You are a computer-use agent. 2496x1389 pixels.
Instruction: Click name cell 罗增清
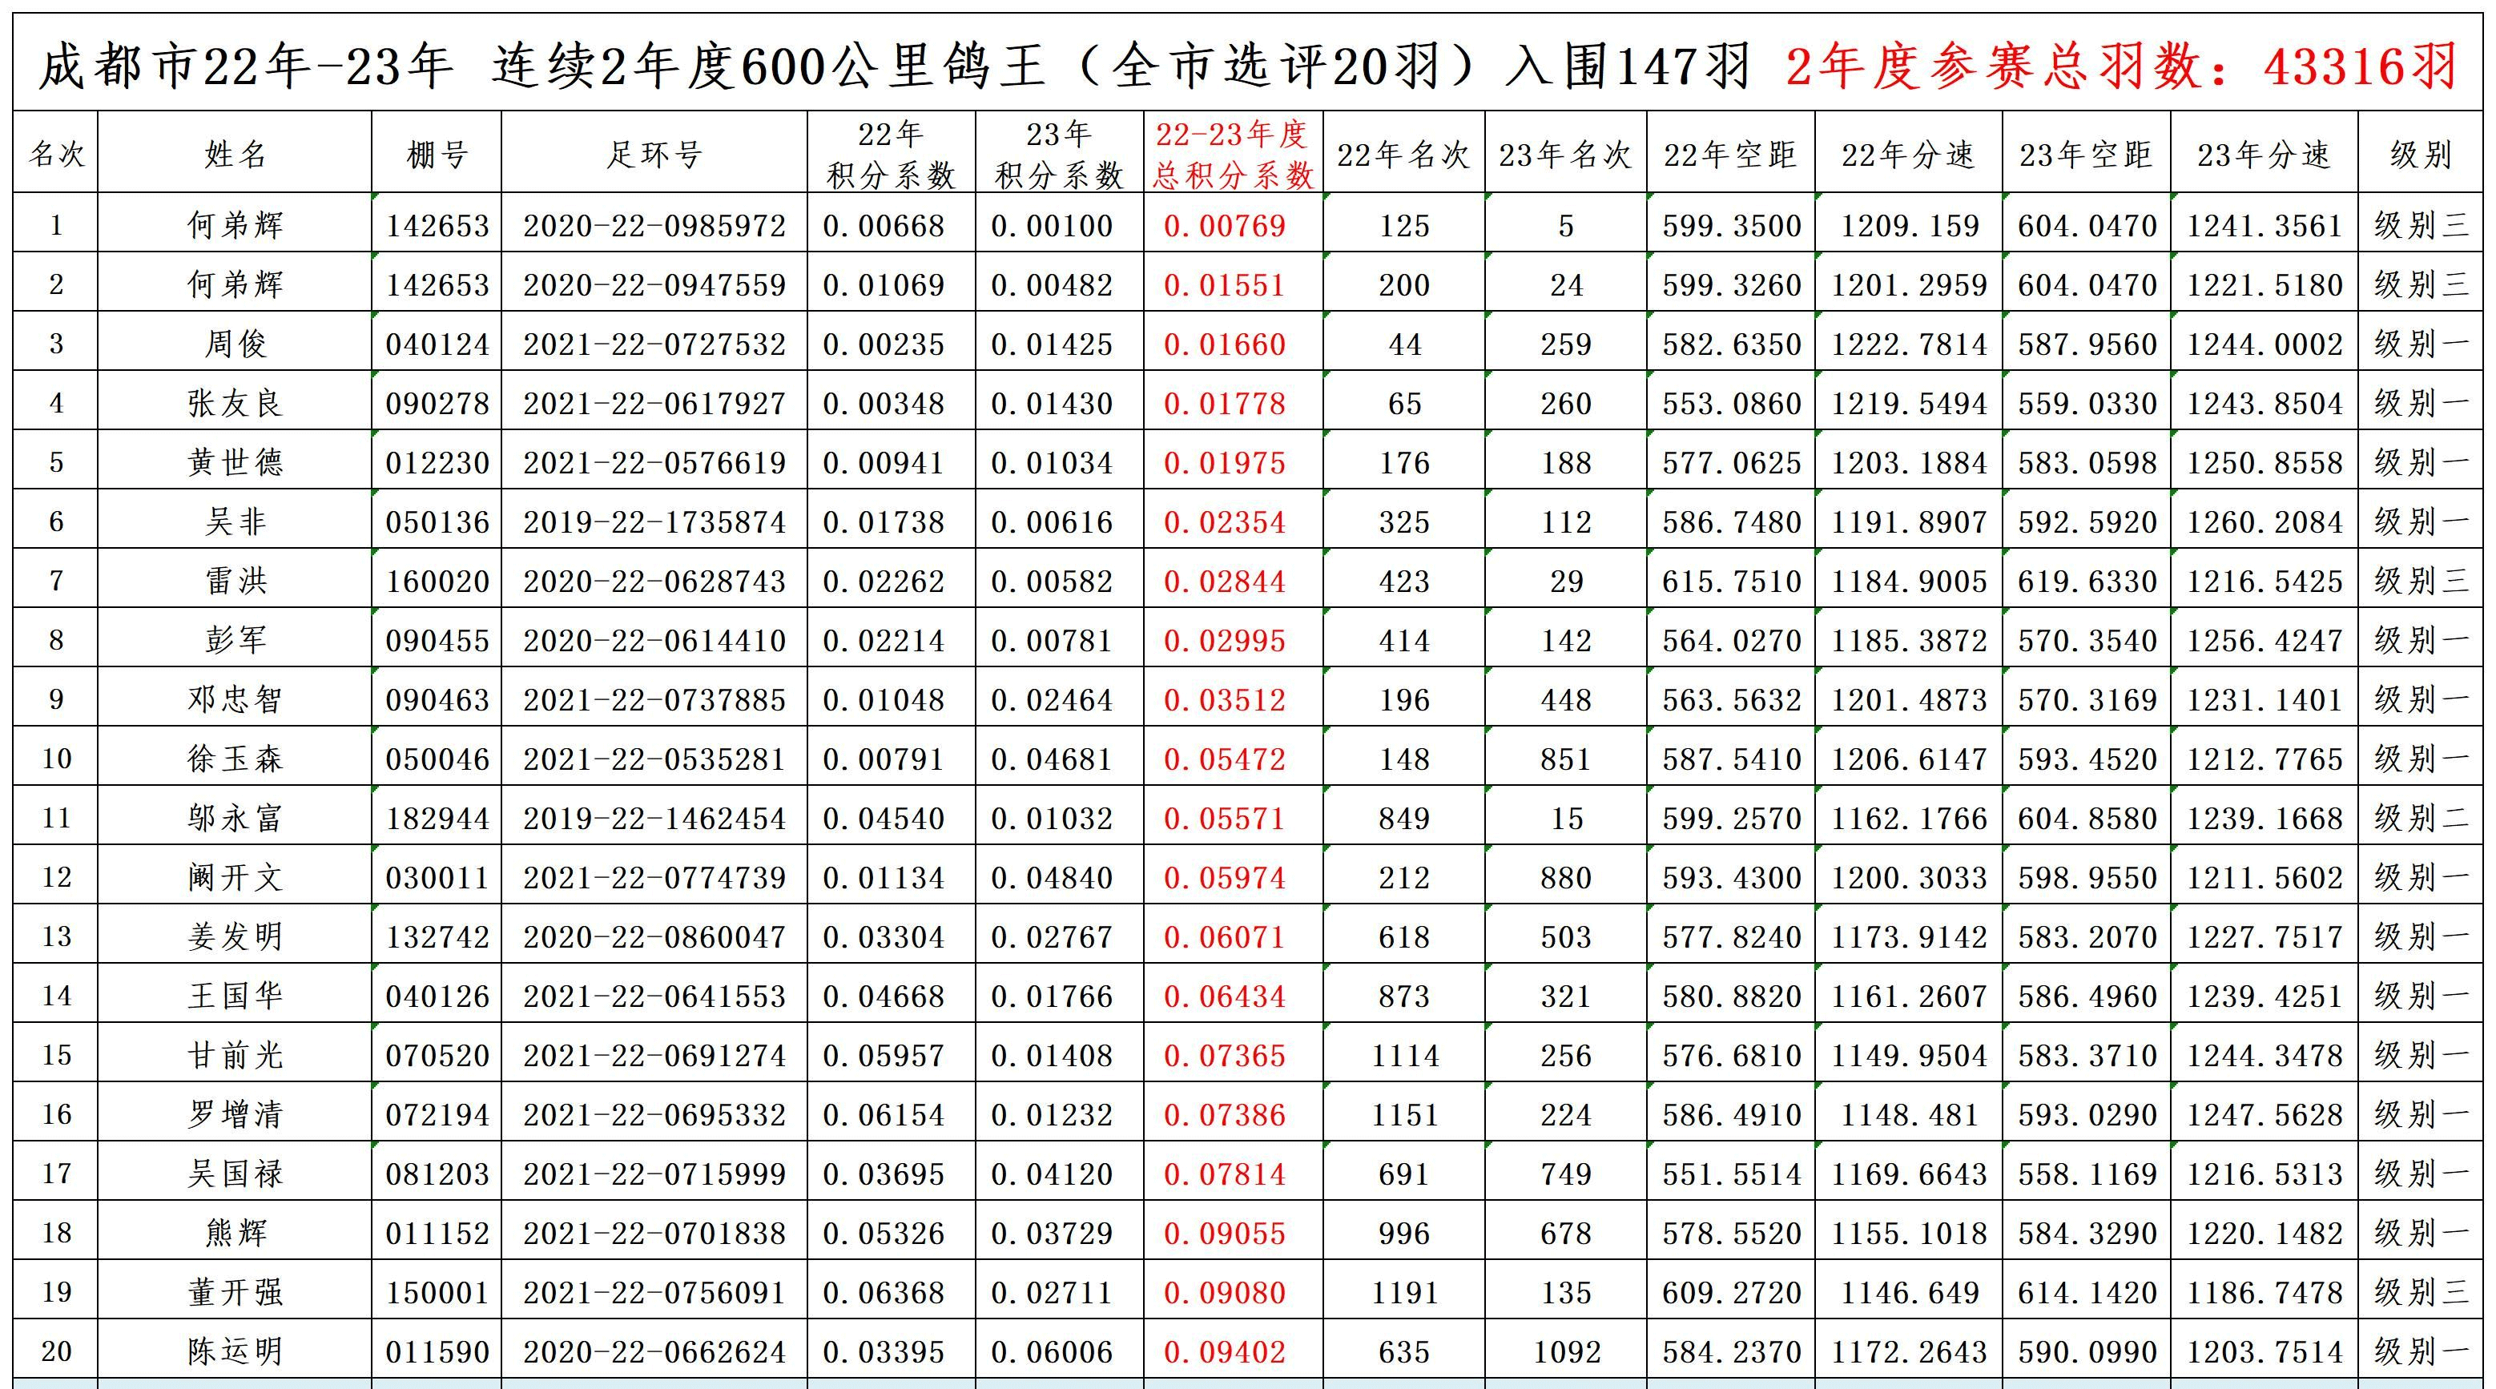[x=235, y=1115]
